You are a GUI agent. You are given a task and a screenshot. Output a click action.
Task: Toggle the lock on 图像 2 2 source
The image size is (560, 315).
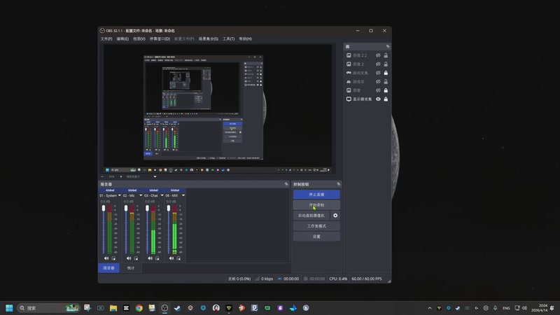click(386, 55)
